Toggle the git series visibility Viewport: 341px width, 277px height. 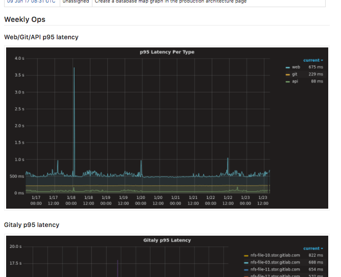pyautogui.click(x=295, y=74)
